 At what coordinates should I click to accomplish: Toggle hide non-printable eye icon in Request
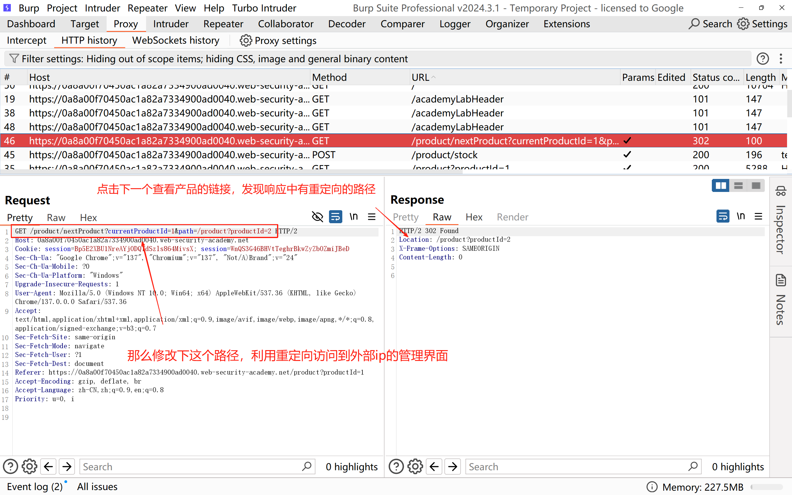click(317, 217)
